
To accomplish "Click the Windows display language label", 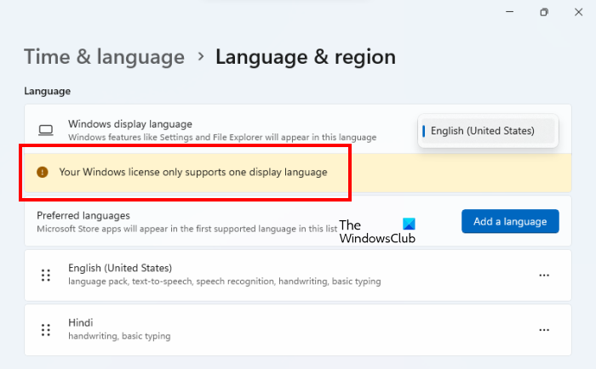I will (x=130, y=124).
